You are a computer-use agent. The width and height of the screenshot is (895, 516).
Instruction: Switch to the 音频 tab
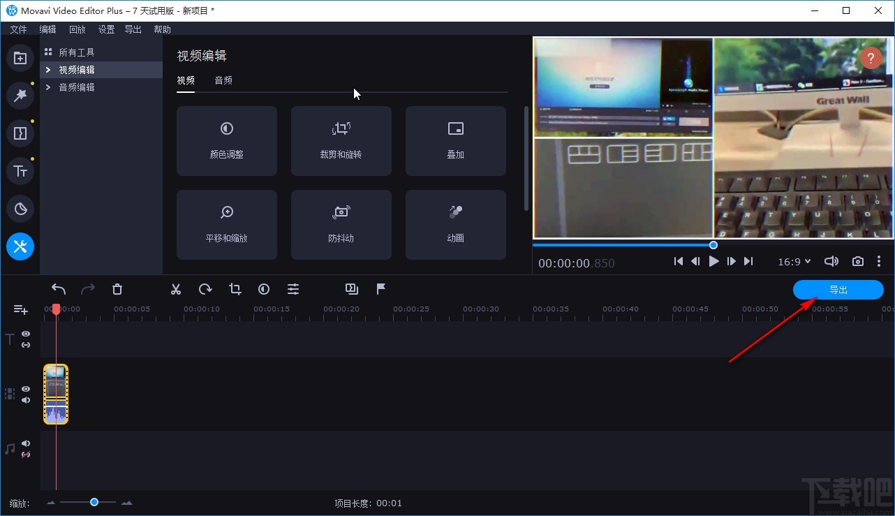223,80
